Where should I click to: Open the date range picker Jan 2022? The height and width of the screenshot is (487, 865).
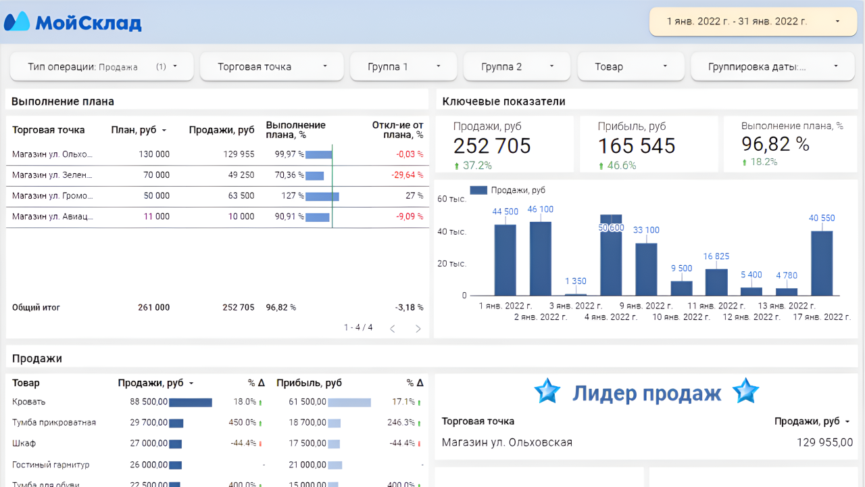click(x=753, y=22)
